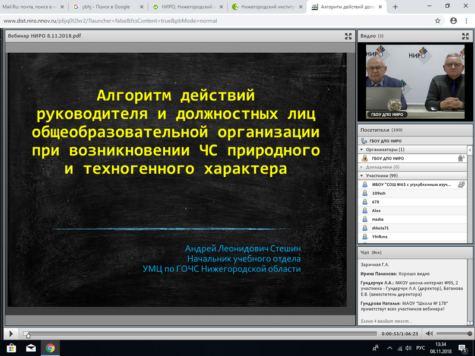Maximize the Вебинар НИРО PDF share pod
Image resolution: width=475 pixels, height=356 pixels.
point(349,36)
